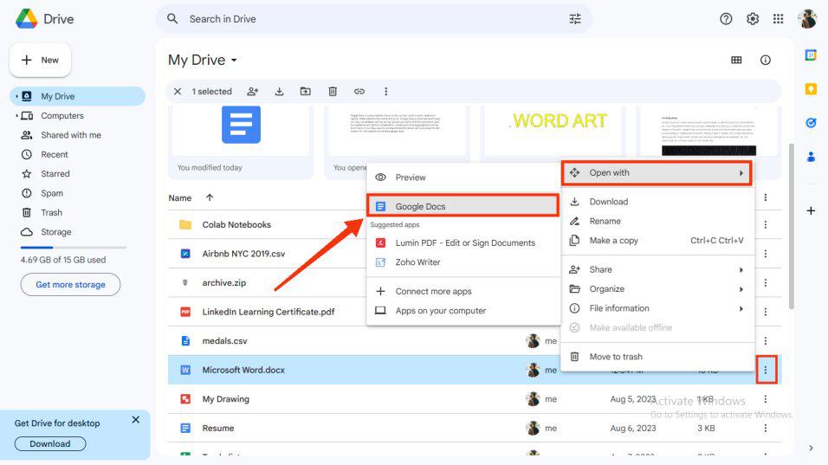Open Storage in sidebar
828x465 pixels.
(77, 232)
